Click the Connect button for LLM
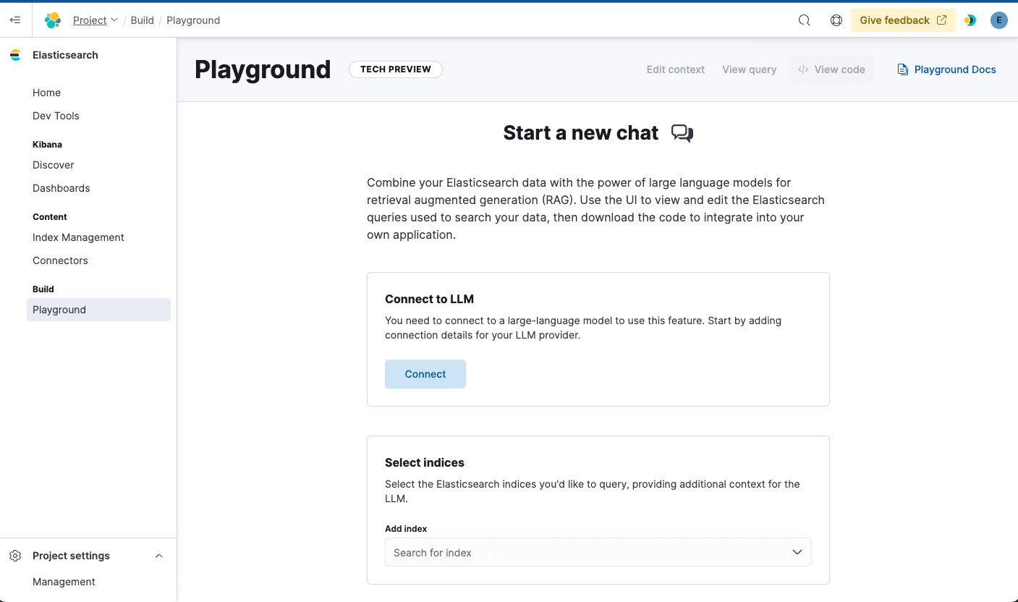Screen dimensions: 1018x602 [x=425, y=374]
